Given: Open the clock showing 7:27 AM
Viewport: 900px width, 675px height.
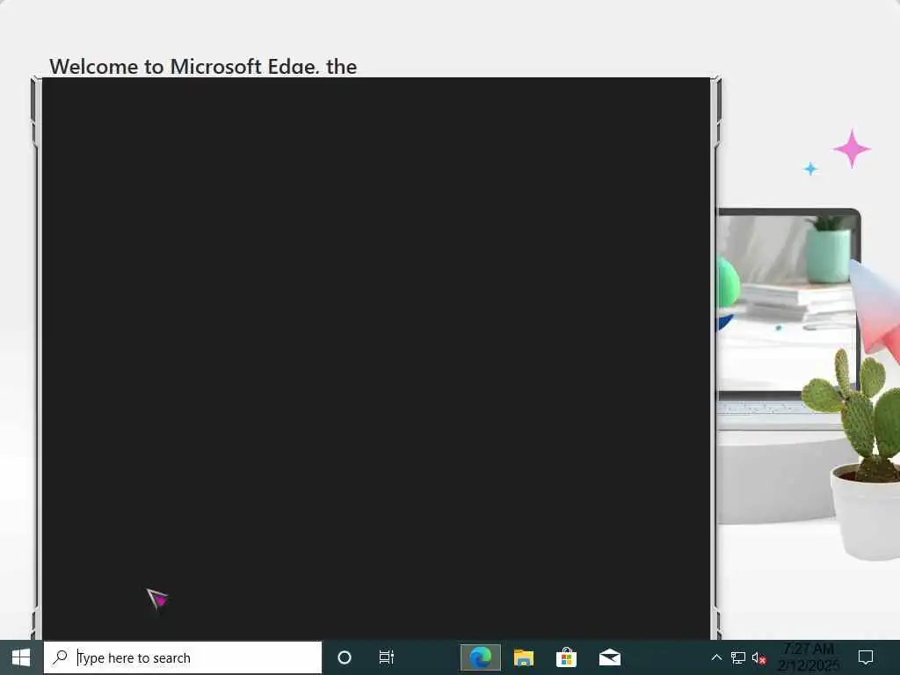Looking at the screenshot, I should 809,657.
